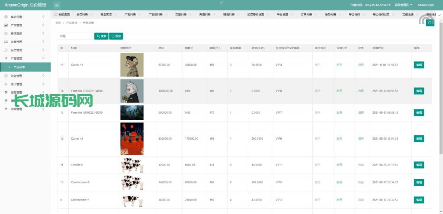Click the 系统设置 gear icon

click(x=6, y=17)
